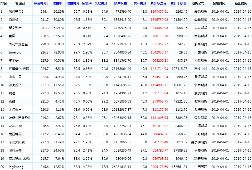
Task: Click net profit value 3051357.27
Action: [159, 44]
